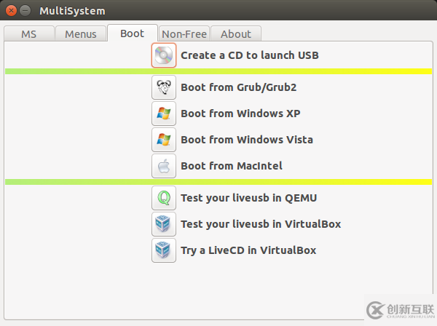The image size is (437, 326).
Task: Click 'Test your liveusb in VirtualBox' label
Action: (261, 224)
